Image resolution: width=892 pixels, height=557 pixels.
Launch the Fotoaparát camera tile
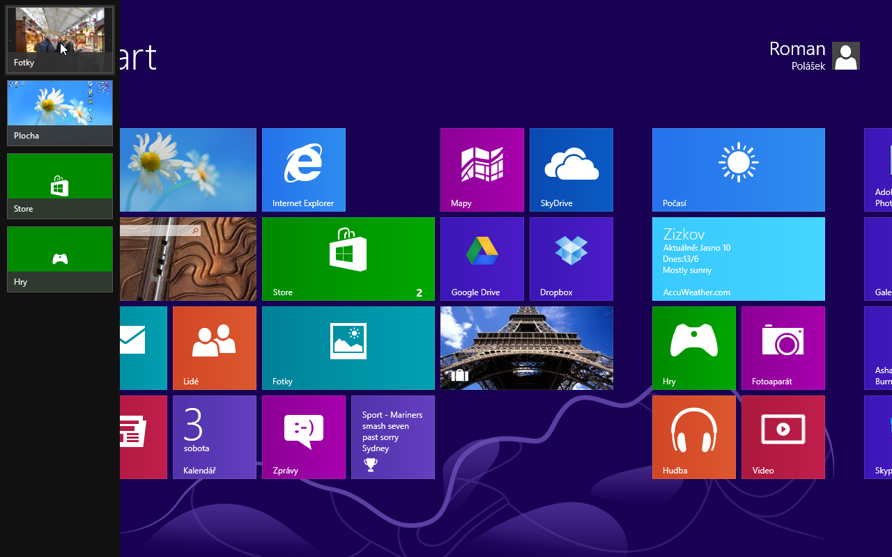tap(783, 348)
